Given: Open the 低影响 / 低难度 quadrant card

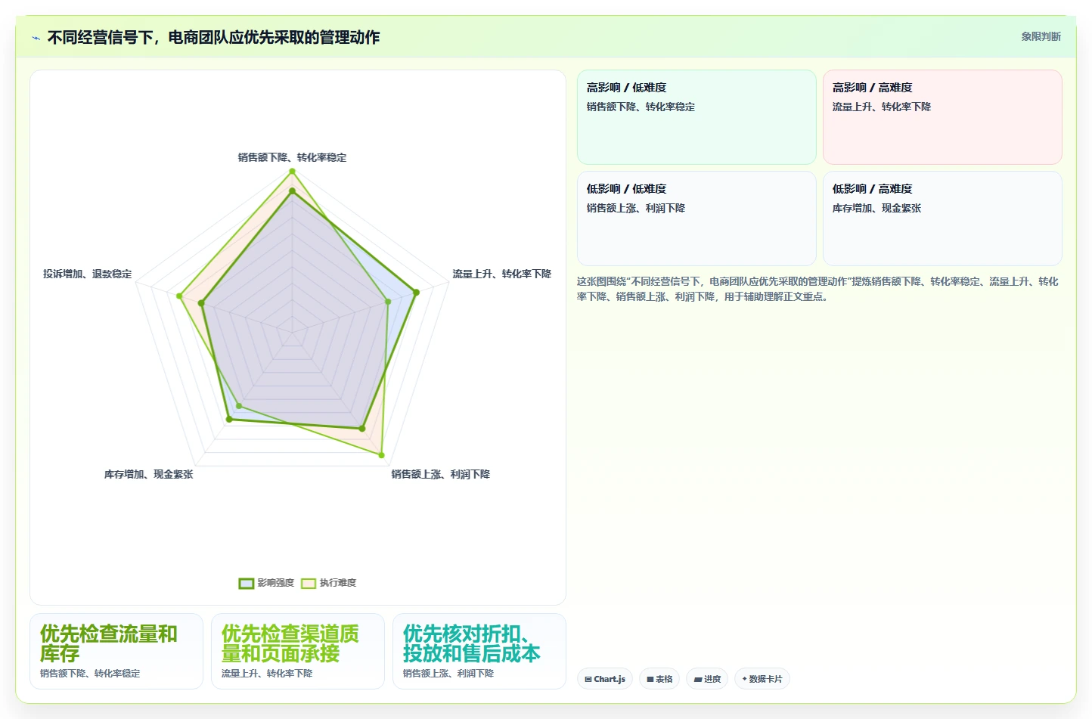Looking at the screenshot, I should 696,218.
